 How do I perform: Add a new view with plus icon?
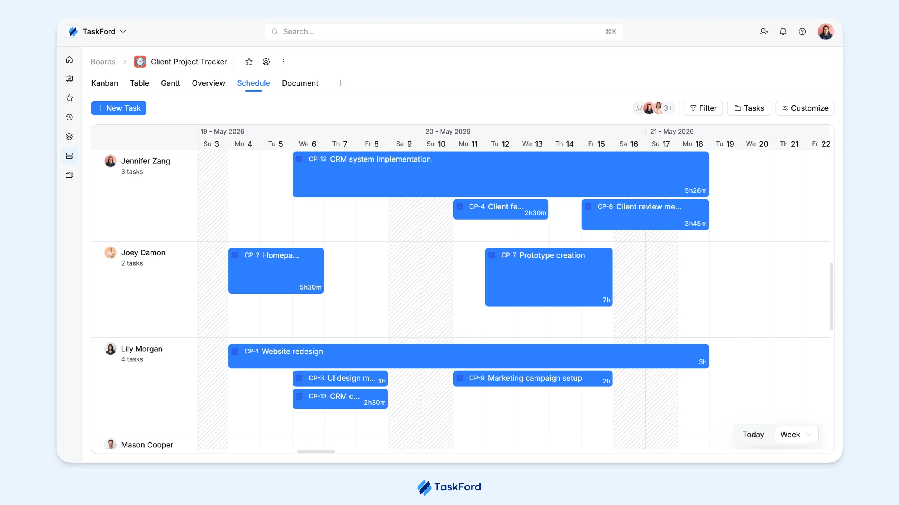tap(340, 83)
